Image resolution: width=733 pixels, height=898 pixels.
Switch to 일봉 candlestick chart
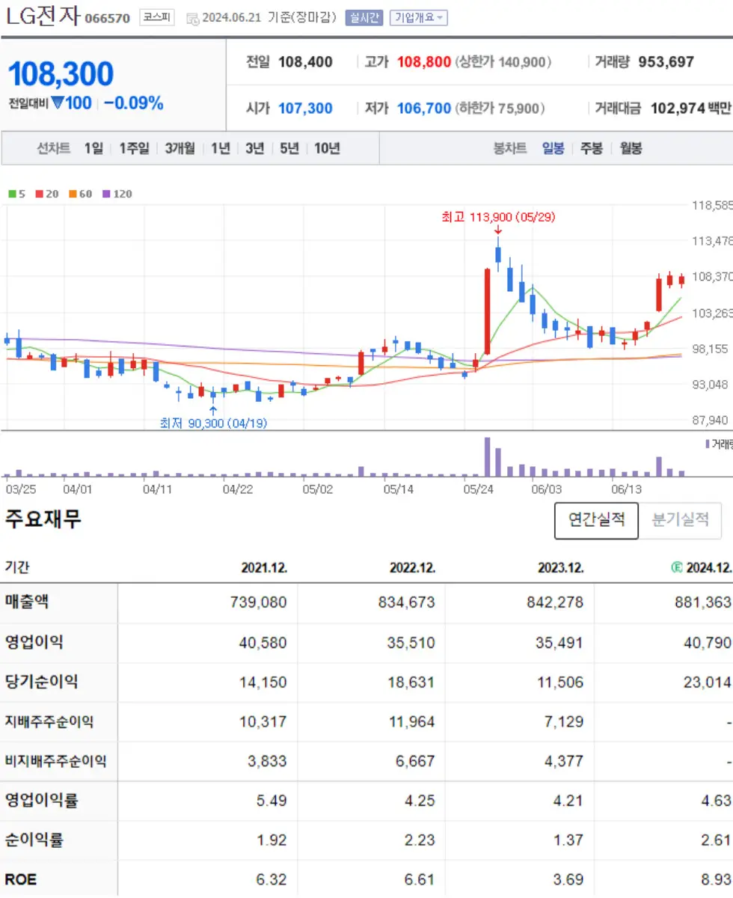[x=553, y=148]
